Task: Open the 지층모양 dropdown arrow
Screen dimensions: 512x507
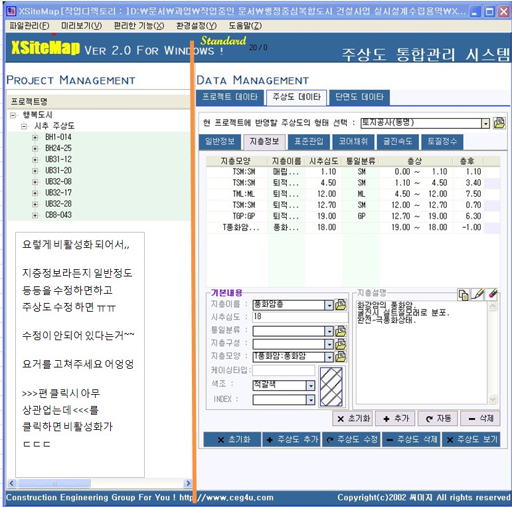Action: coord(329,357)
